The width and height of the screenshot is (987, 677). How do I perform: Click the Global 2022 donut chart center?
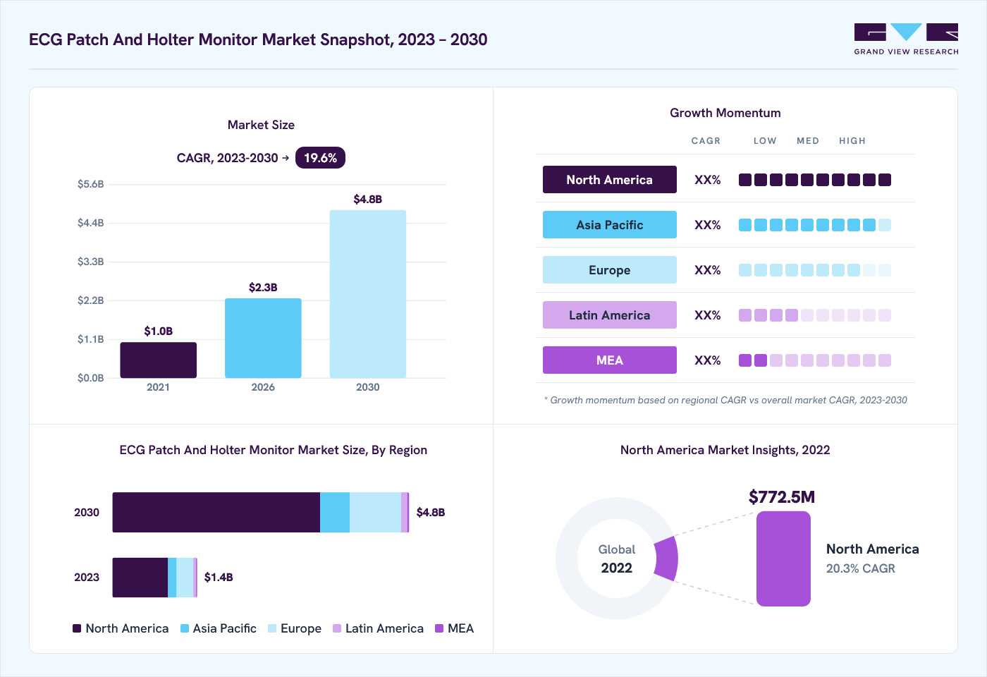click(x=617, y=559)
